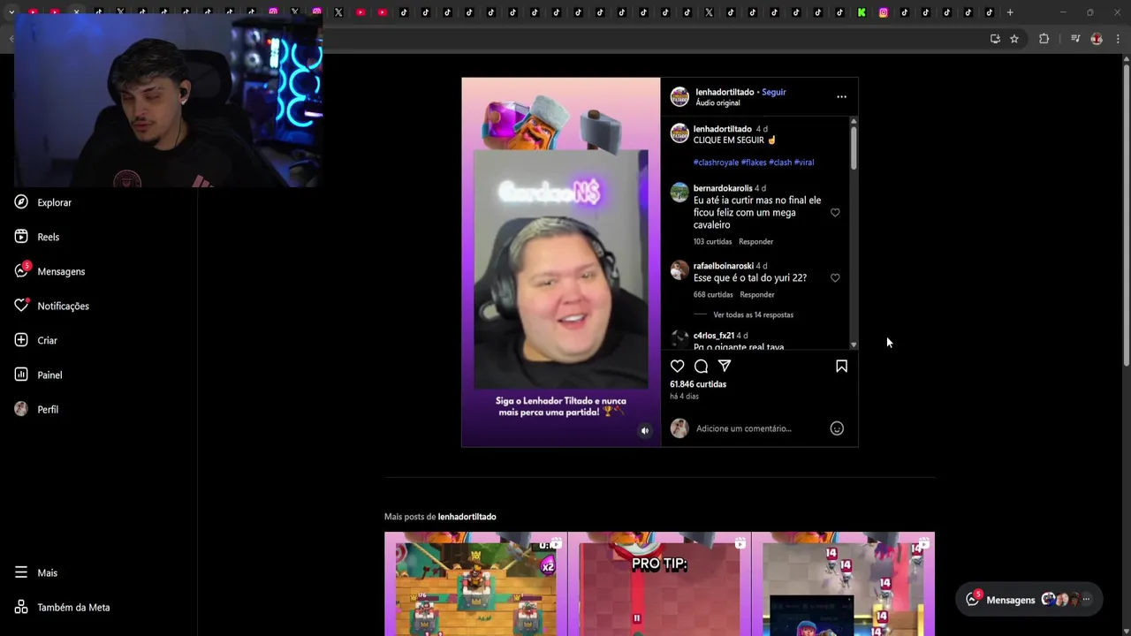
Task: Open Notificações heart icon in sidebar
Action: (21, 306)
